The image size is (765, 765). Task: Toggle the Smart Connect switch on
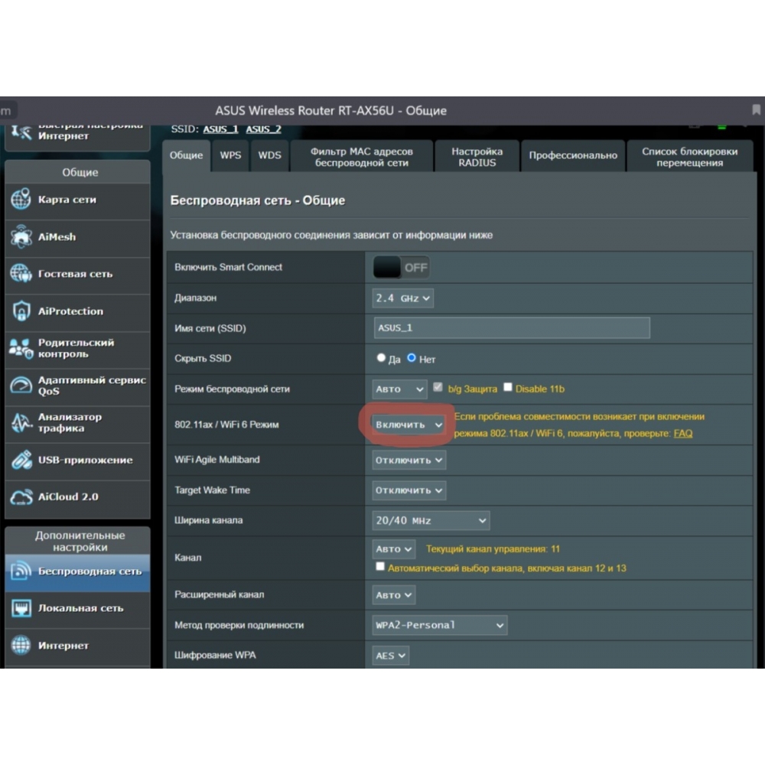point(401,268)
